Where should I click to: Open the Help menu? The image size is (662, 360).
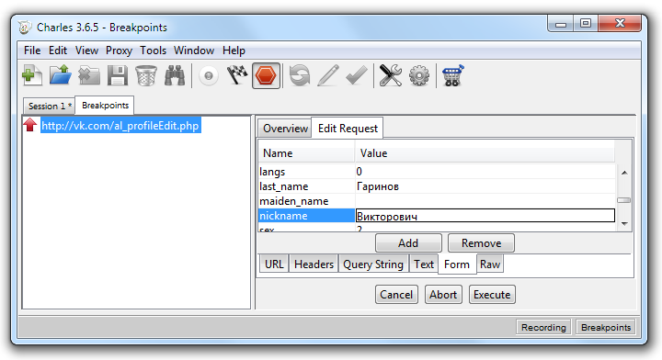[x=234, y=51]
